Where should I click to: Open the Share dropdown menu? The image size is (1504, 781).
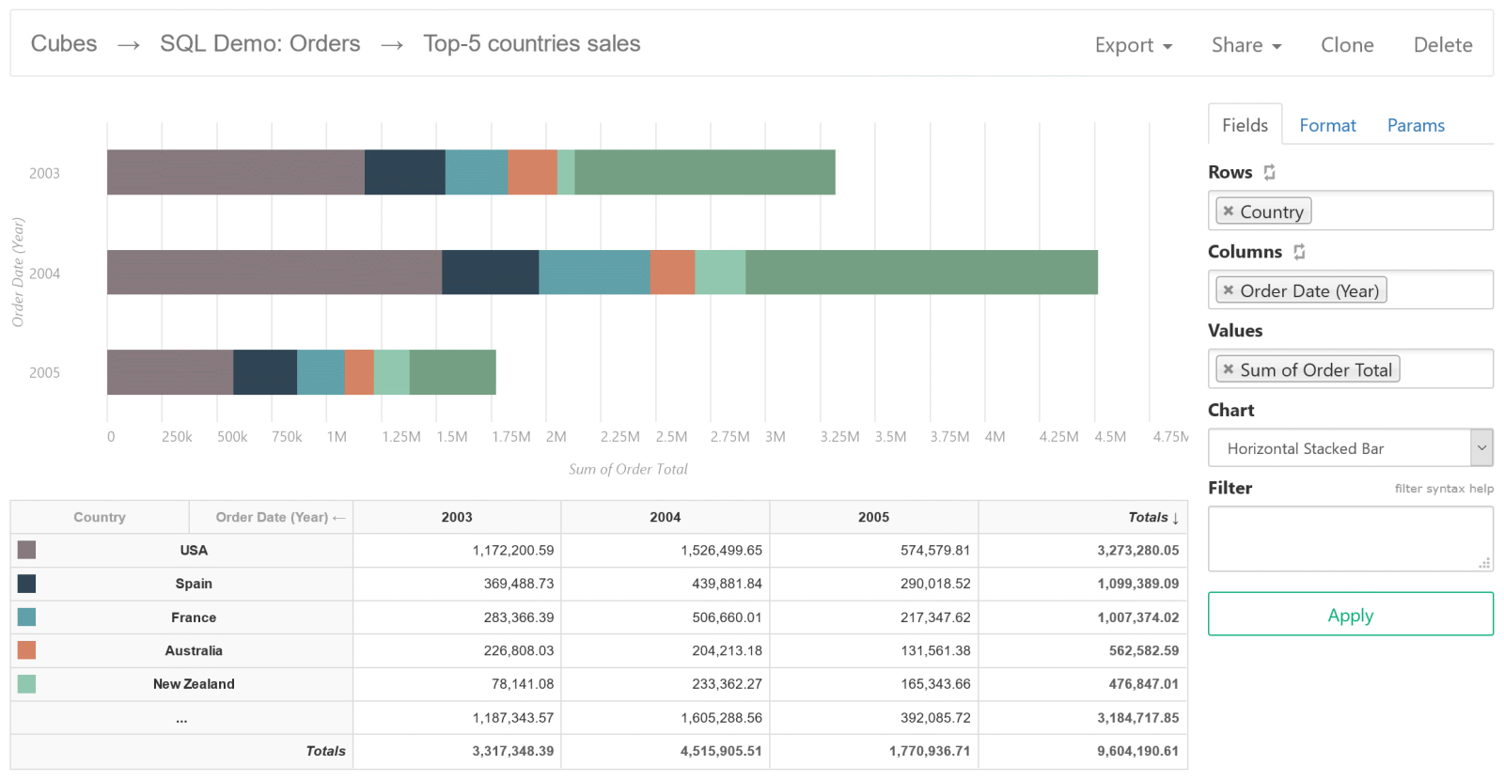tap(1245, 45)
